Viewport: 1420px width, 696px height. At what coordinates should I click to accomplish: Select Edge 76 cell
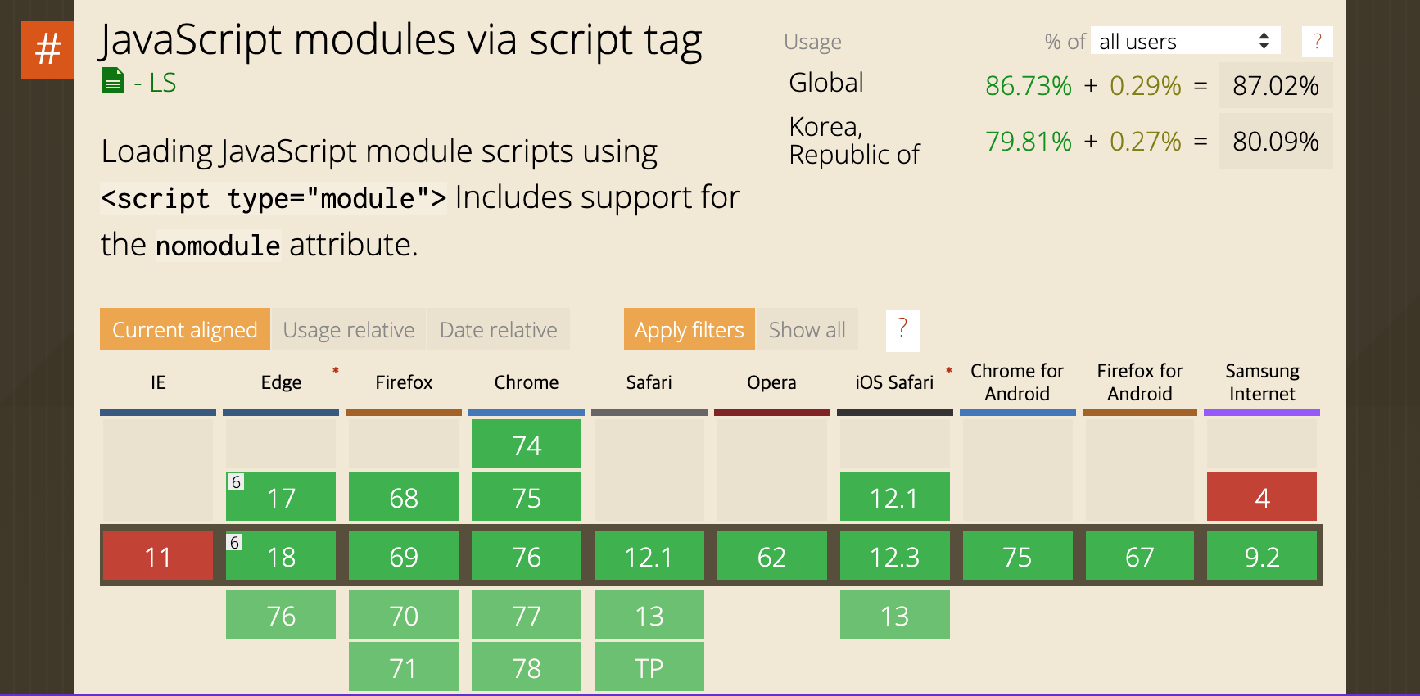pyautogui.click(x=281, y=614)
